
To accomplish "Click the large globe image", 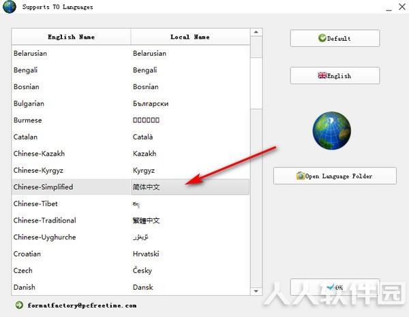I will [x=331, y=131].
